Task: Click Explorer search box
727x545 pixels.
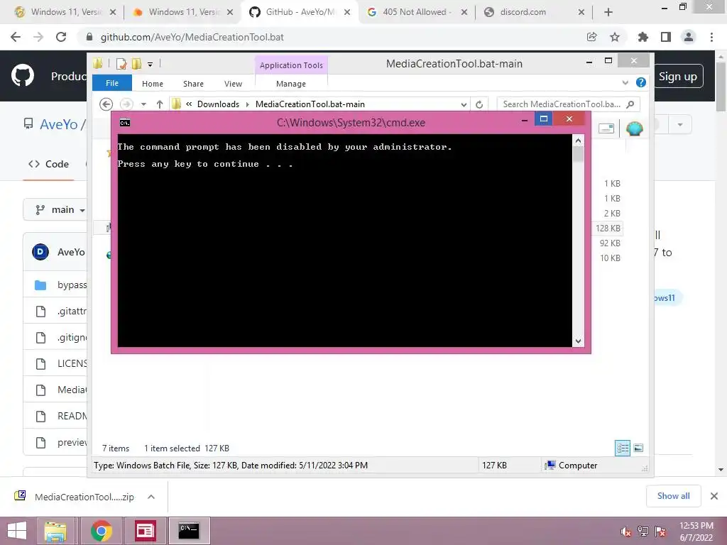Action: point(562,104)
